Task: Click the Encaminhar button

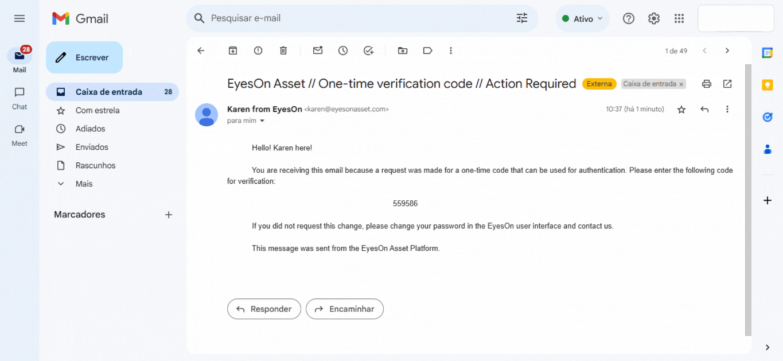Action: 345,309
